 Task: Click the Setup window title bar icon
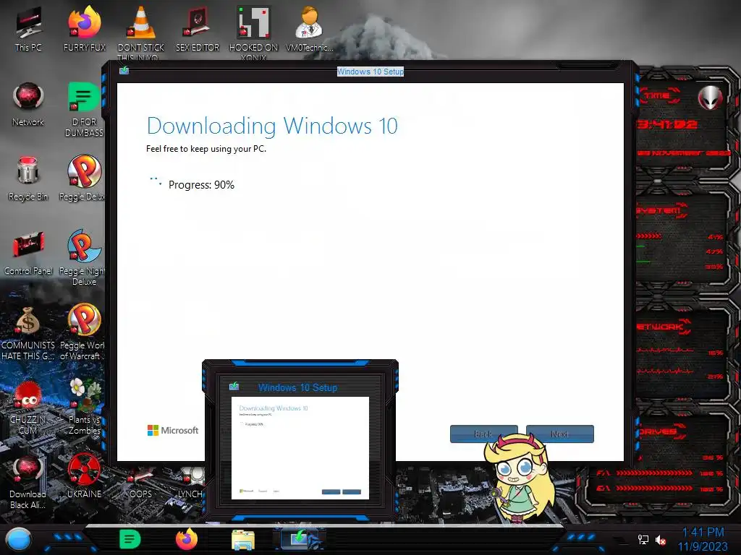click(x=124, y=70)
